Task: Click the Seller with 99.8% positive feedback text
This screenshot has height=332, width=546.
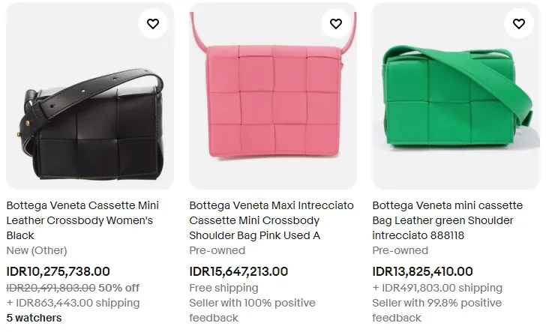Action: (x=436, y=310)
